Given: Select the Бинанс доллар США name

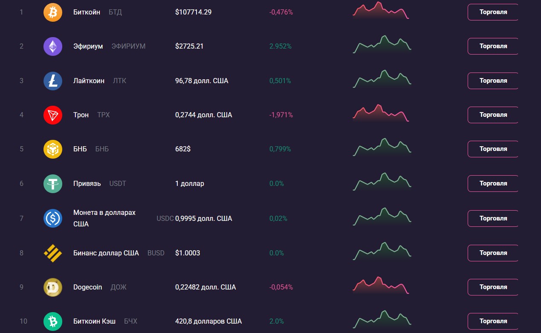Looking at the screenshot, I should pos(106,253).
